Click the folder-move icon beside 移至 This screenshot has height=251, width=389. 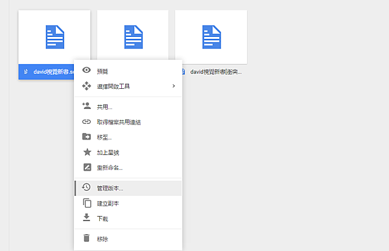pos(86,137)
